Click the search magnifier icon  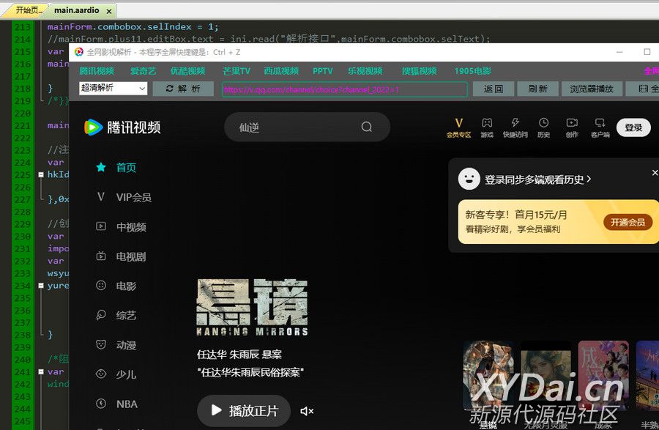tap(367, 127)
